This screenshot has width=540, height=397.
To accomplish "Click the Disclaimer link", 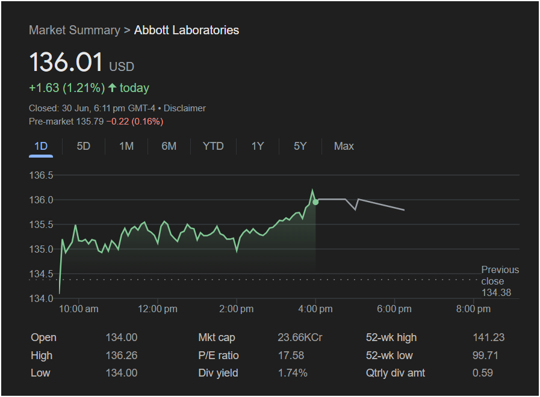I will click(x=185, y=108).
